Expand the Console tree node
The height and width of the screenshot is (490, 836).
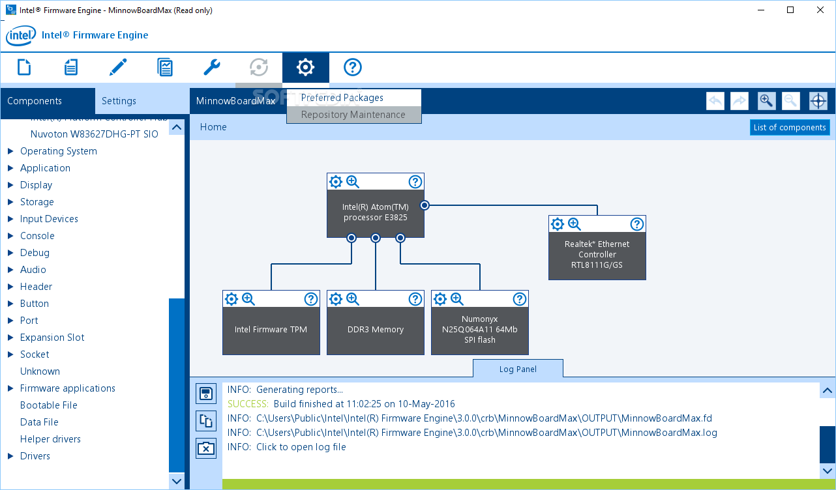pyautogui.click(x=10, y=236)
